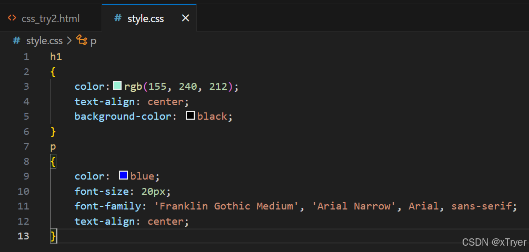Click the breadcrumb separator chevron
This screenshot has width=529, height=252.
click(x=69, y=40)
